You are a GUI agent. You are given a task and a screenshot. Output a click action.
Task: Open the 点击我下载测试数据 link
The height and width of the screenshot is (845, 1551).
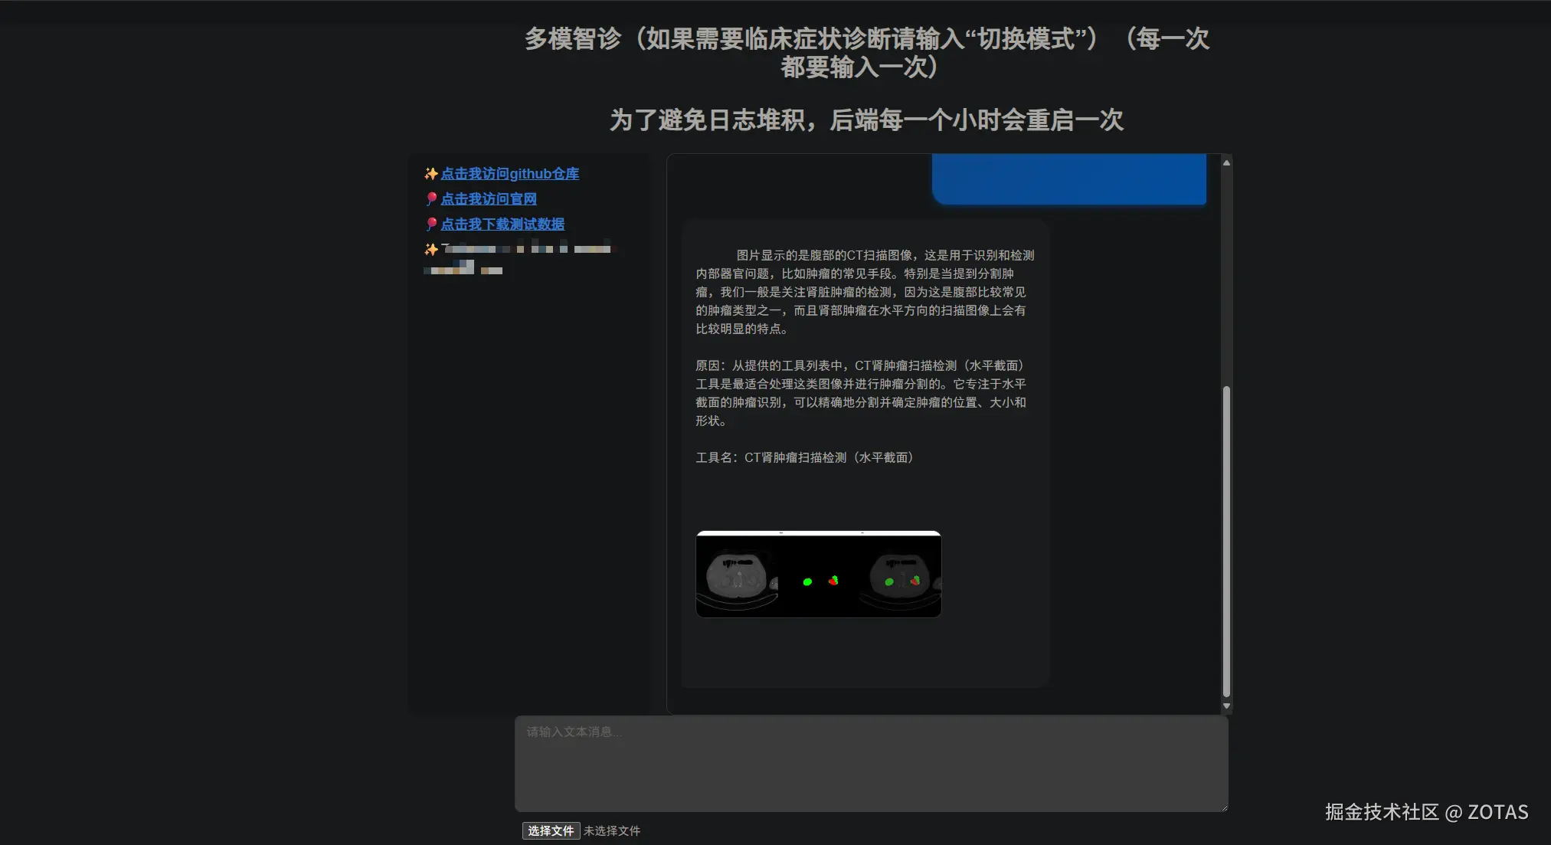502,224
